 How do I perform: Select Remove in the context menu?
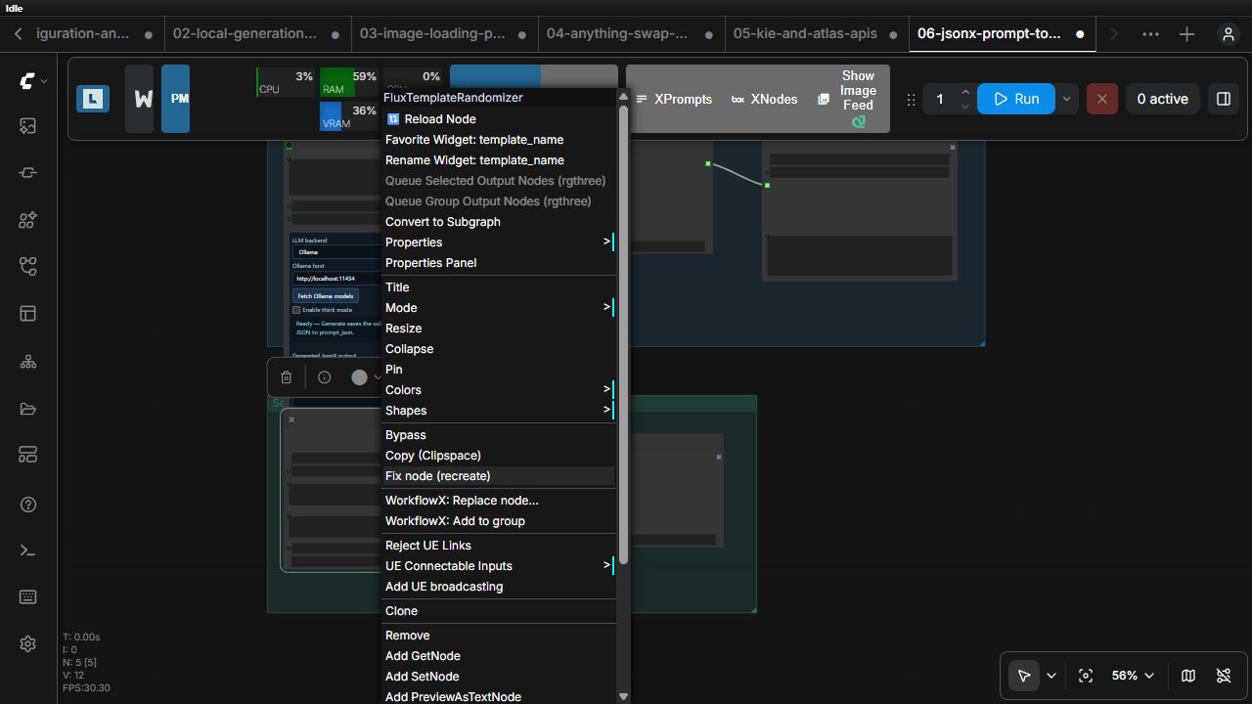click(499, 636)
